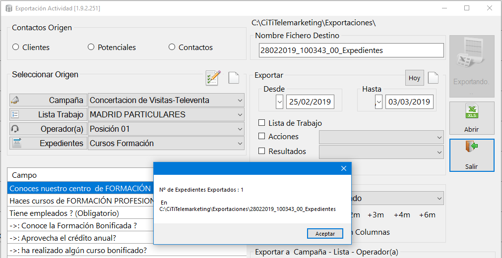Open the Hasta date picker arrow

(379, 102)
